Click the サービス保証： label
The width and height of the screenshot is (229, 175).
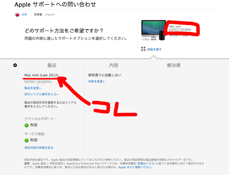coord(35,134)
